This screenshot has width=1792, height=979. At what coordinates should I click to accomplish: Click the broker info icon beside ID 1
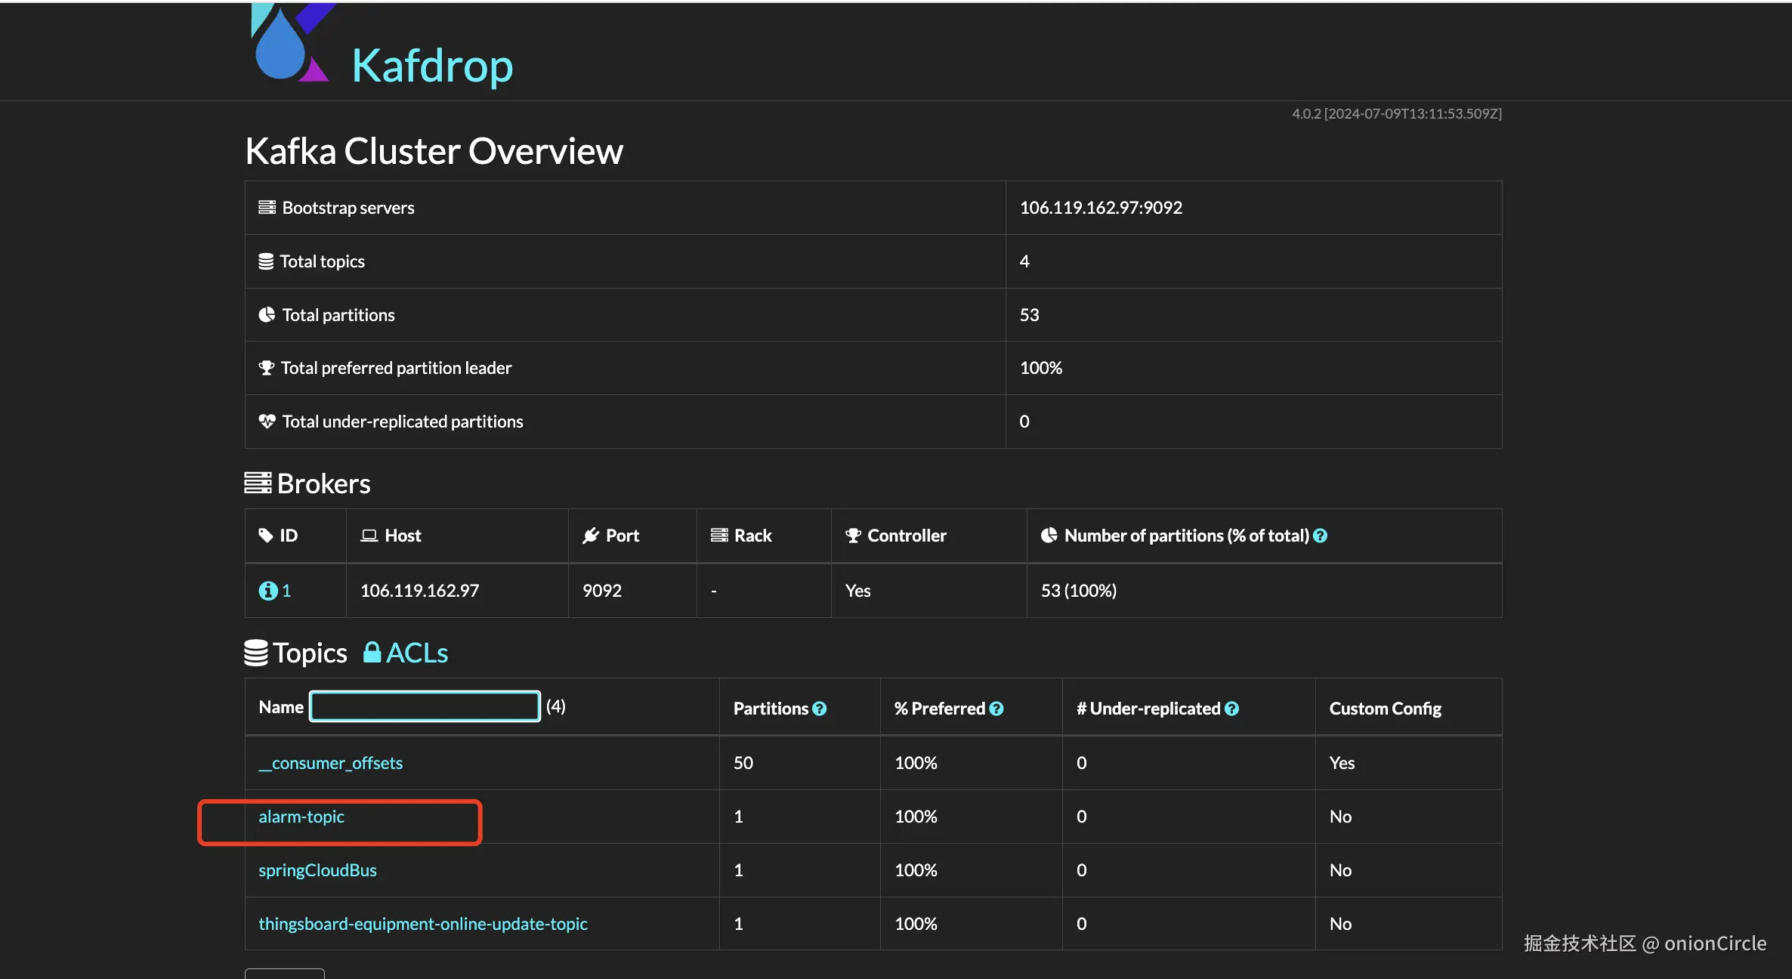[x=267, y=591]
